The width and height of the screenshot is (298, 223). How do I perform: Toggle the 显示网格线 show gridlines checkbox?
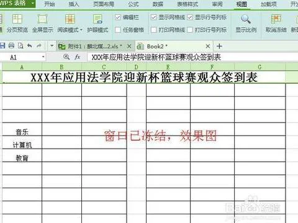click(x=153, y=17)
